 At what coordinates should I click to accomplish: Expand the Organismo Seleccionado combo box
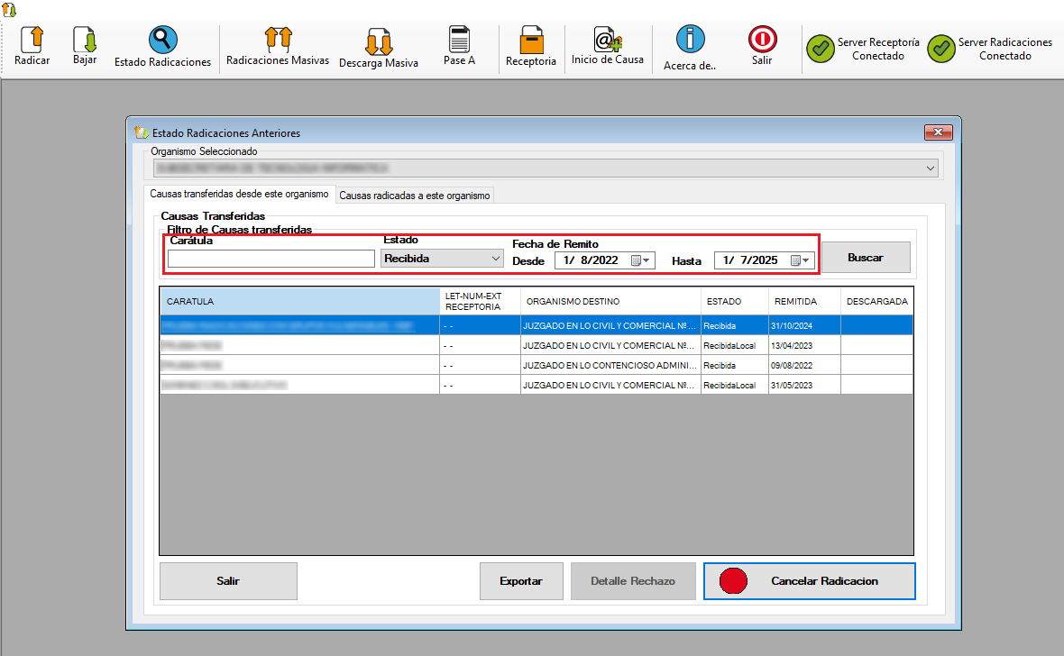[930, 169]
